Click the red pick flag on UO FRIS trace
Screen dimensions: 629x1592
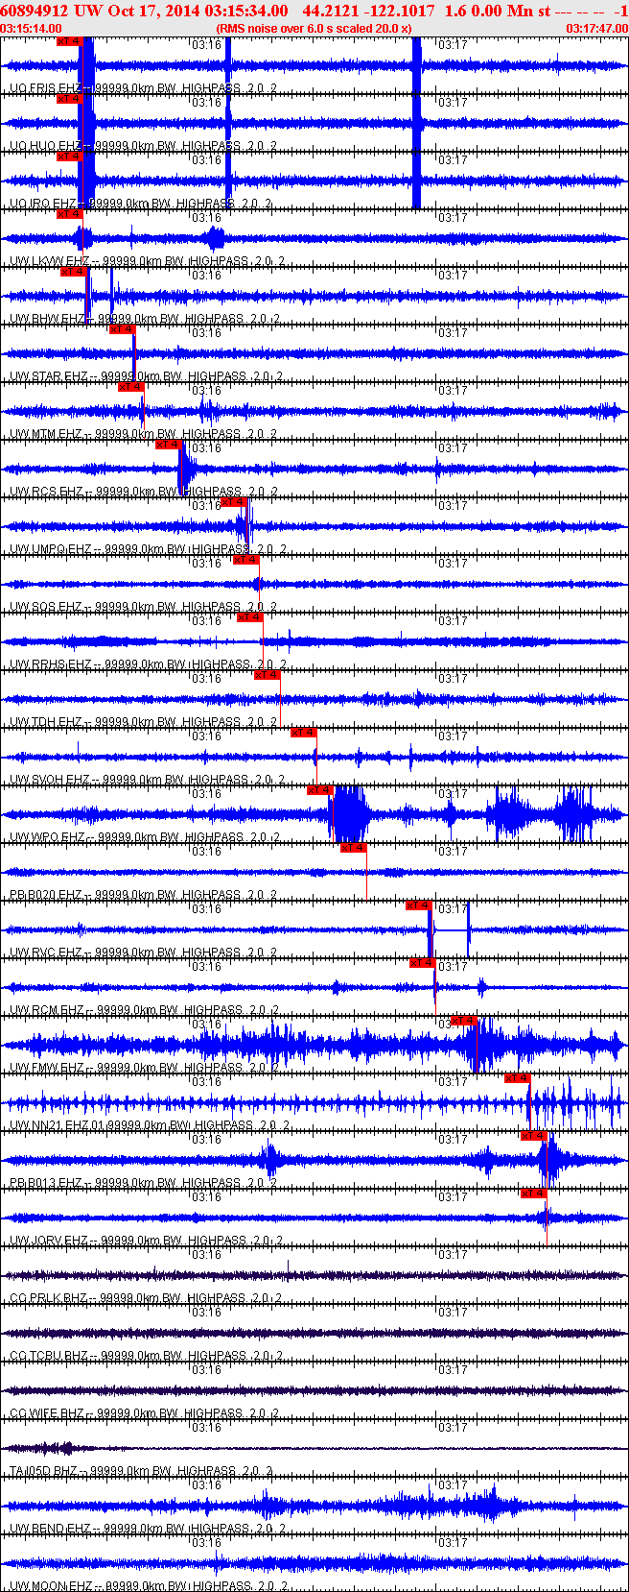tap(69, 41)
